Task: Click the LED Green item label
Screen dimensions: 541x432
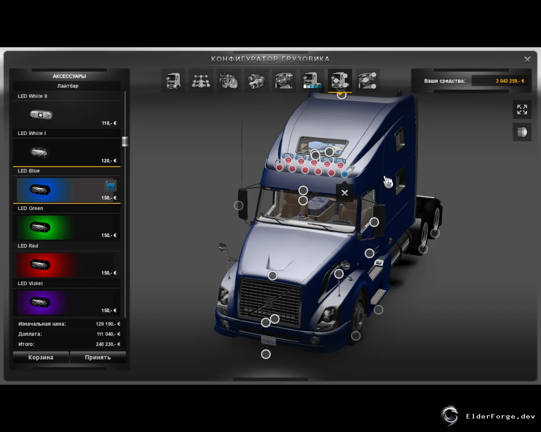Action: 31,208
